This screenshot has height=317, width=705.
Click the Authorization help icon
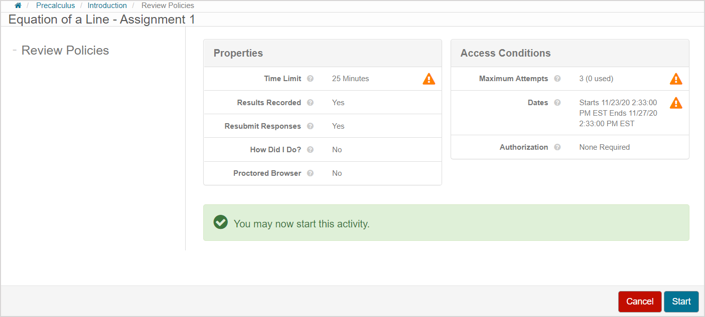(557, 147)
